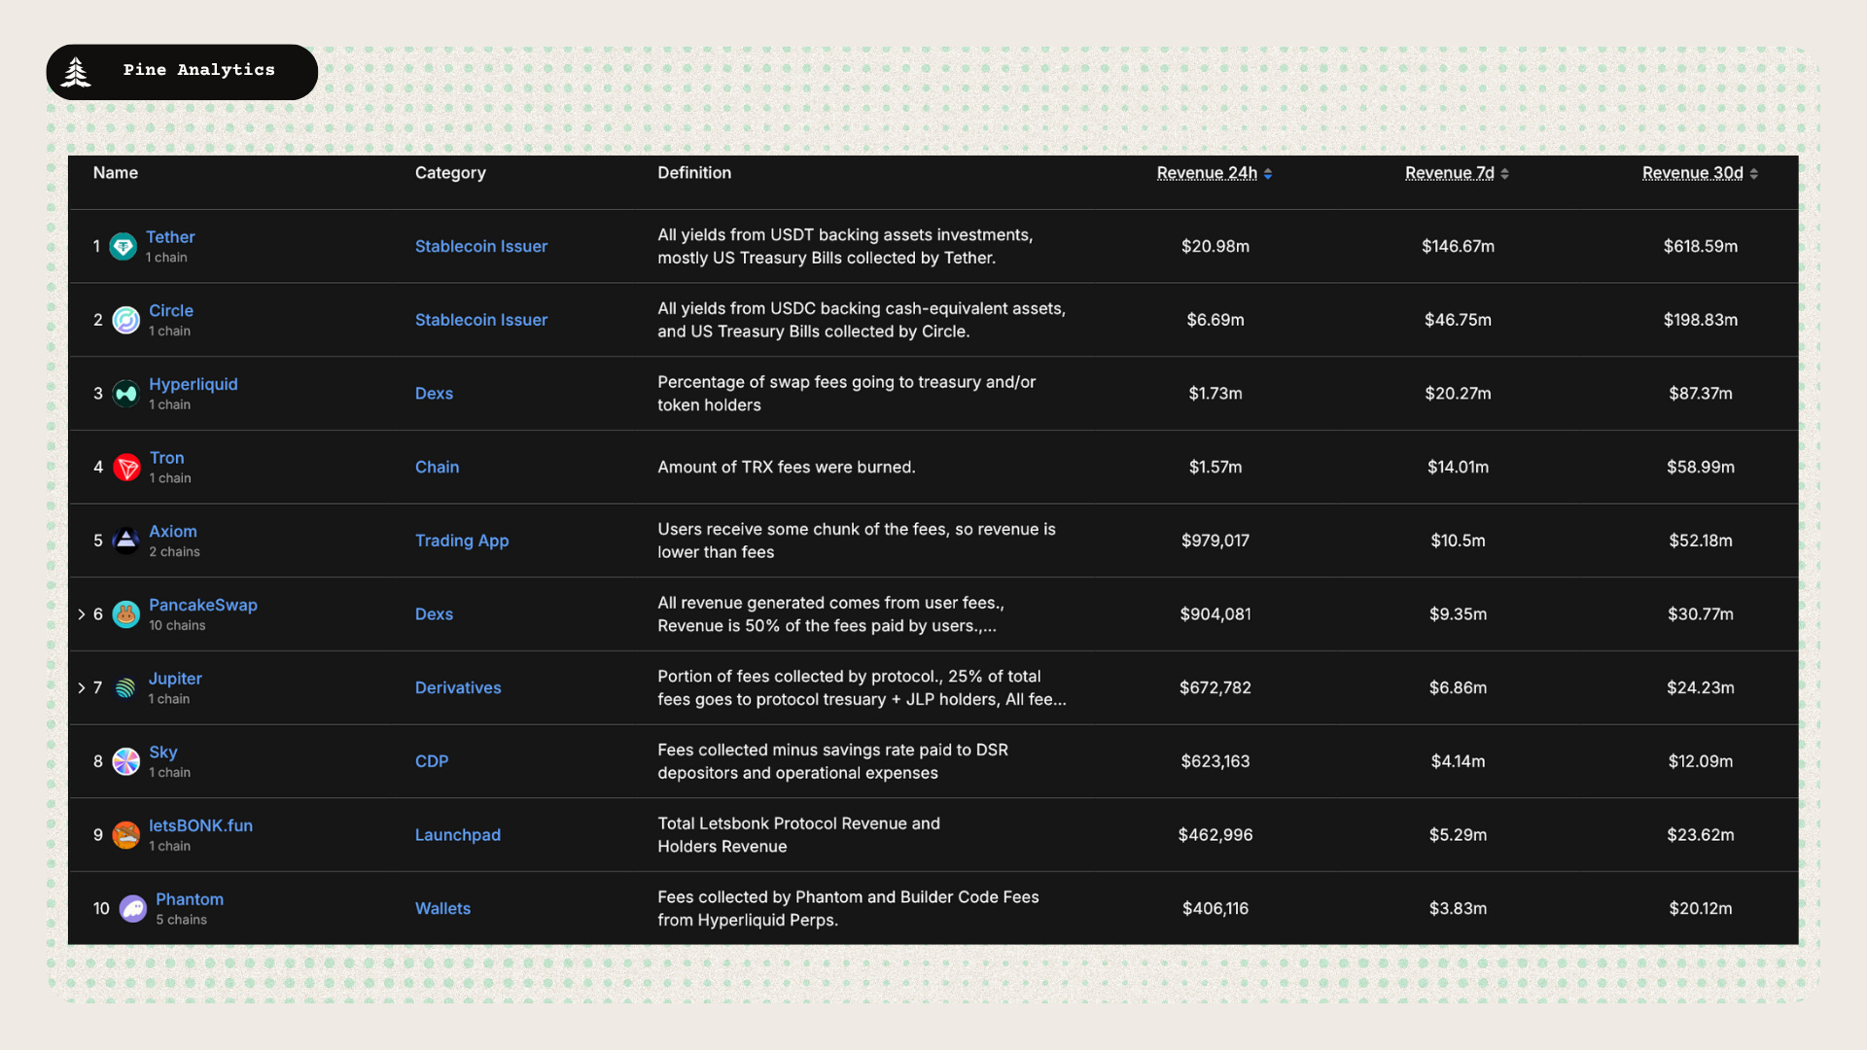Click Dexs category in Hyperliquid row
The image size is (1867, 1050).
(x=434, y=394)
